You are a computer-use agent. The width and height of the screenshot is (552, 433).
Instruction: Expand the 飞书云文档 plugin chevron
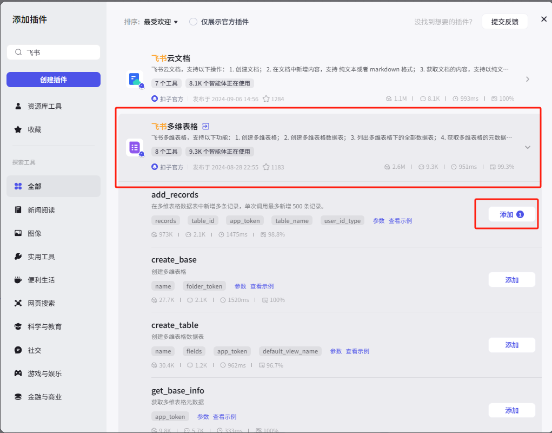pyautogui.click(x=527, y=79)
